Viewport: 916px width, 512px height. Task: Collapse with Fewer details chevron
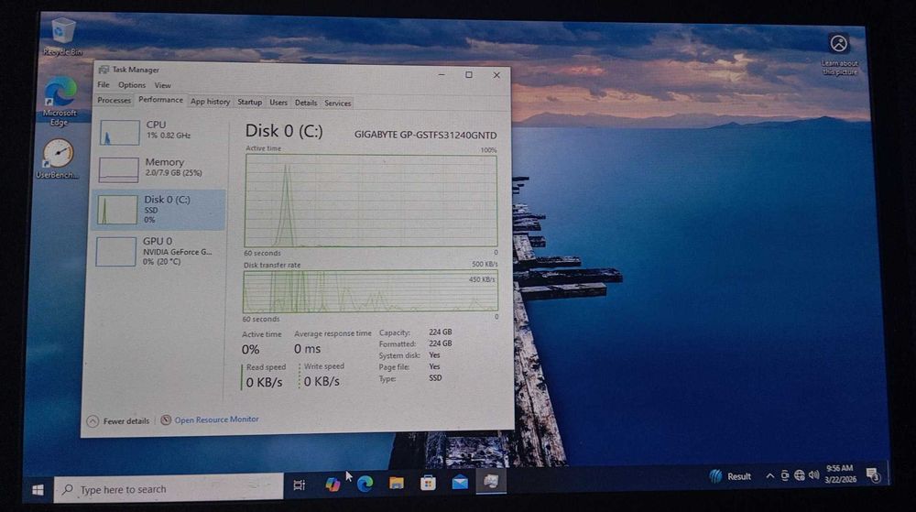click(93, 421)
